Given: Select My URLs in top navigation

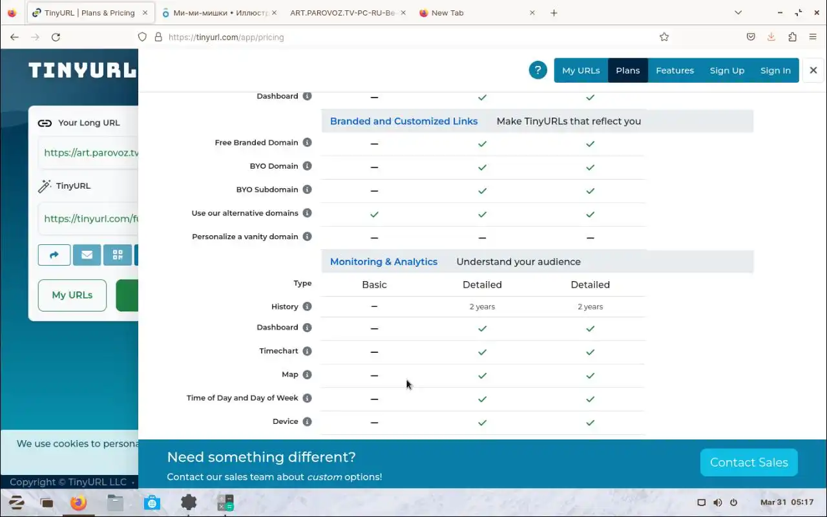Looking at the screenshot, I should click(581, 70).
